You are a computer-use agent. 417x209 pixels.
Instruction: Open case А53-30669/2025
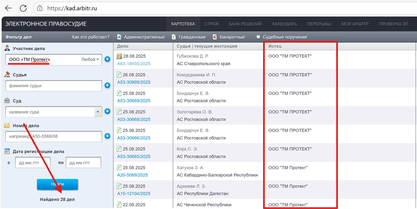point(134,101)
